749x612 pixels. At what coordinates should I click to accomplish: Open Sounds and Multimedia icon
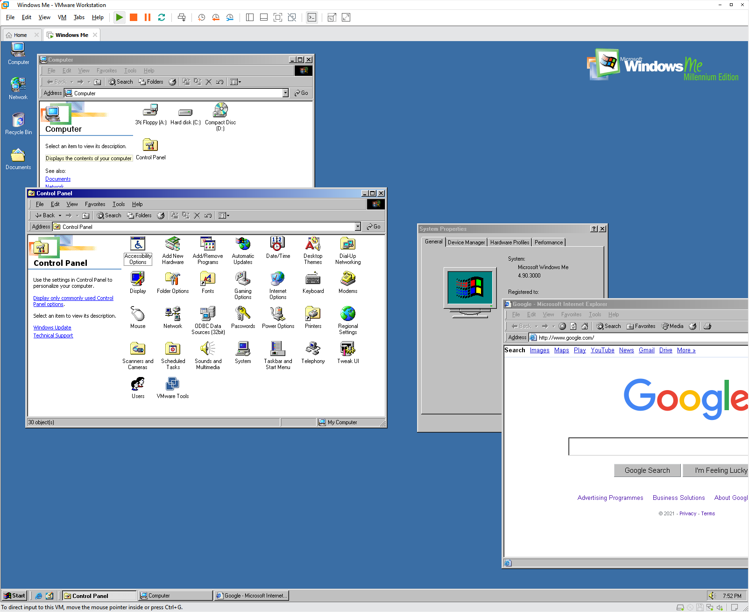[x=208, y=356]
